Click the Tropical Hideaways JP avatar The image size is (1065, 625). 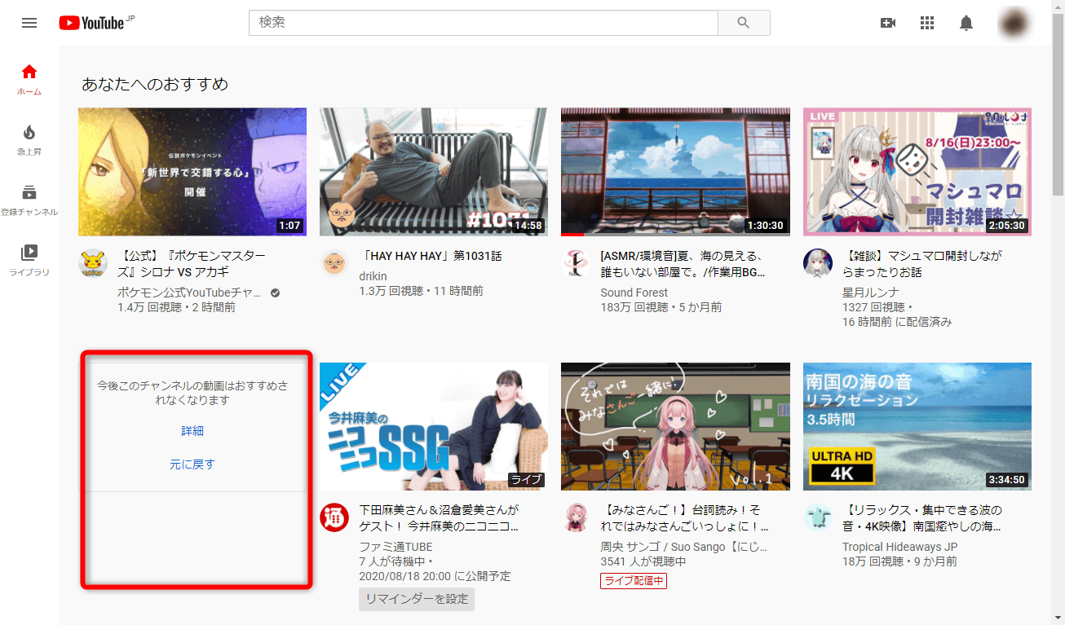coord(818,517)
